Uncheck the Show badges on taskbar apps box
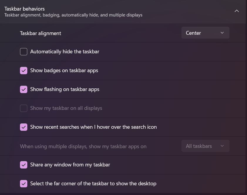The height and width of the screenshot is (195, 247). (23, 71)
